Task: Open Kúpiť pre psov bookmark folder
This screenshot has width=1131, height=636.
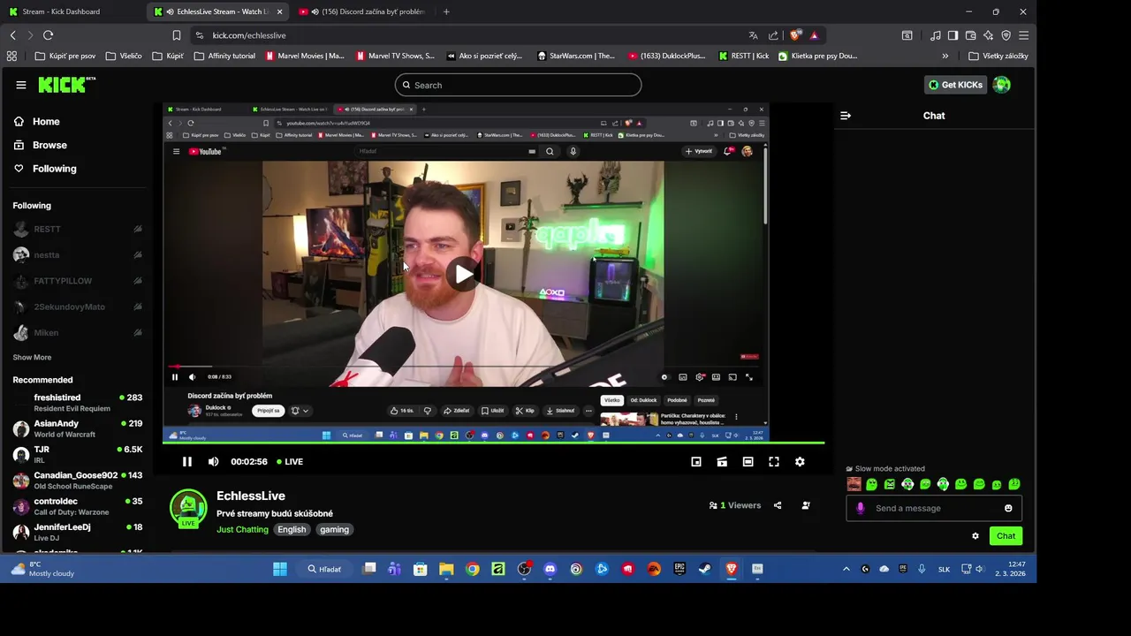Action: pyautogui.click(x=65, y=56)
